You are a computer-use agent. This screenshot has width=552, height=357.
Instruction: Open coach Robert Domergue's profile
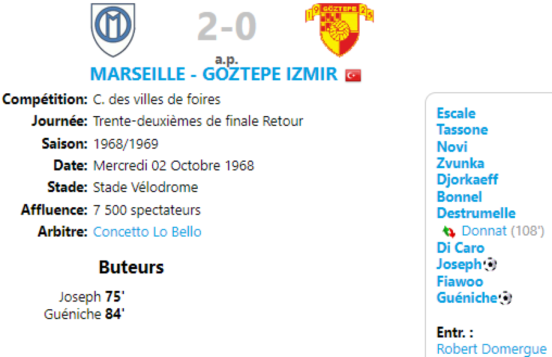tap(491, 349)
